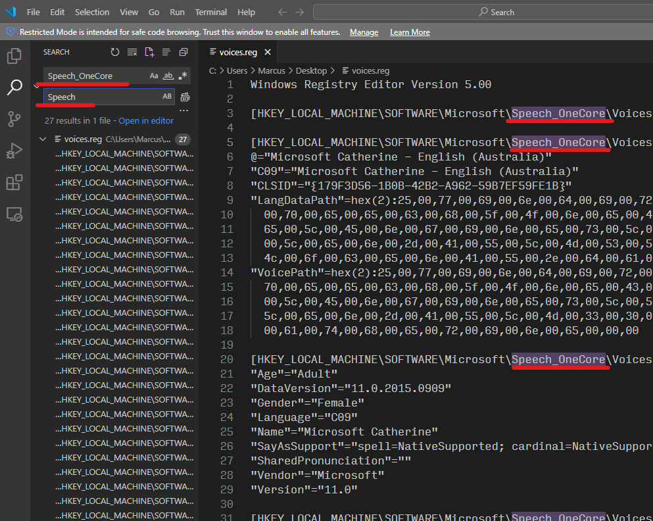Open the Run and Debug view

click(x=14, y=151)
